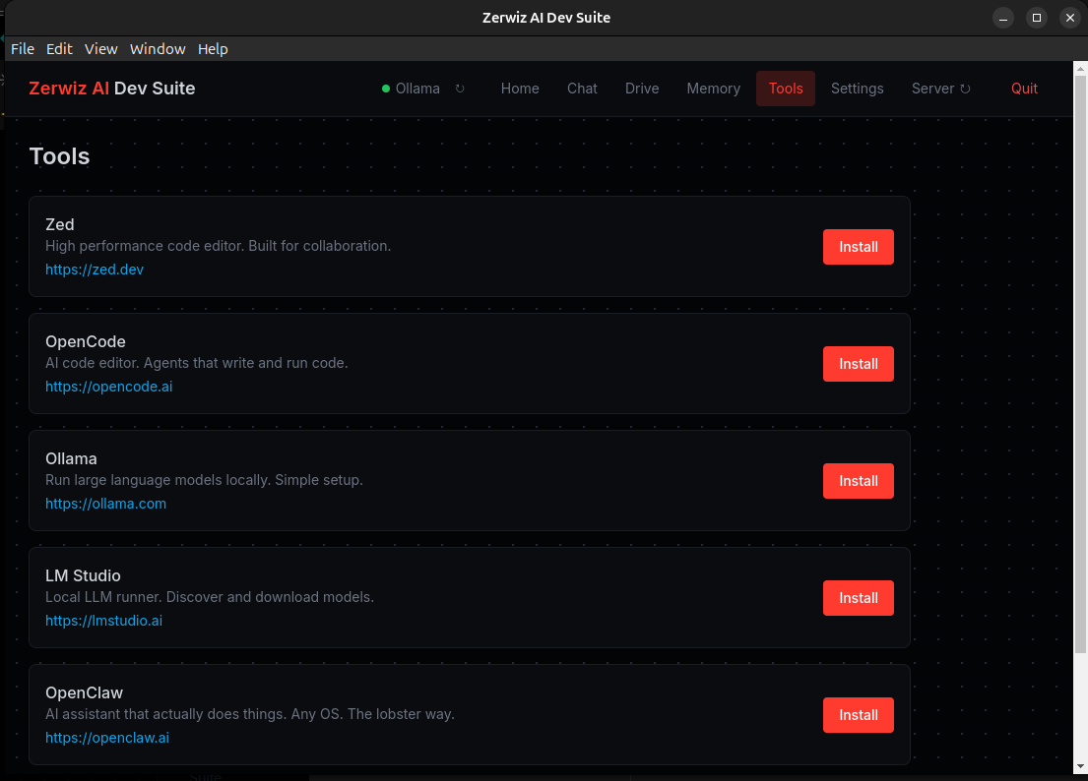Click the Quit button
The width and height of the screenshot is (1088, 781).
pos(1024,88)
